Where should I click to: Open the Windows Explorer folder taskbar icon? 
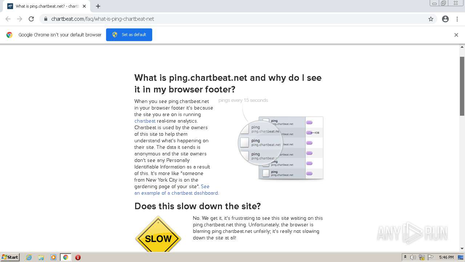41,257
